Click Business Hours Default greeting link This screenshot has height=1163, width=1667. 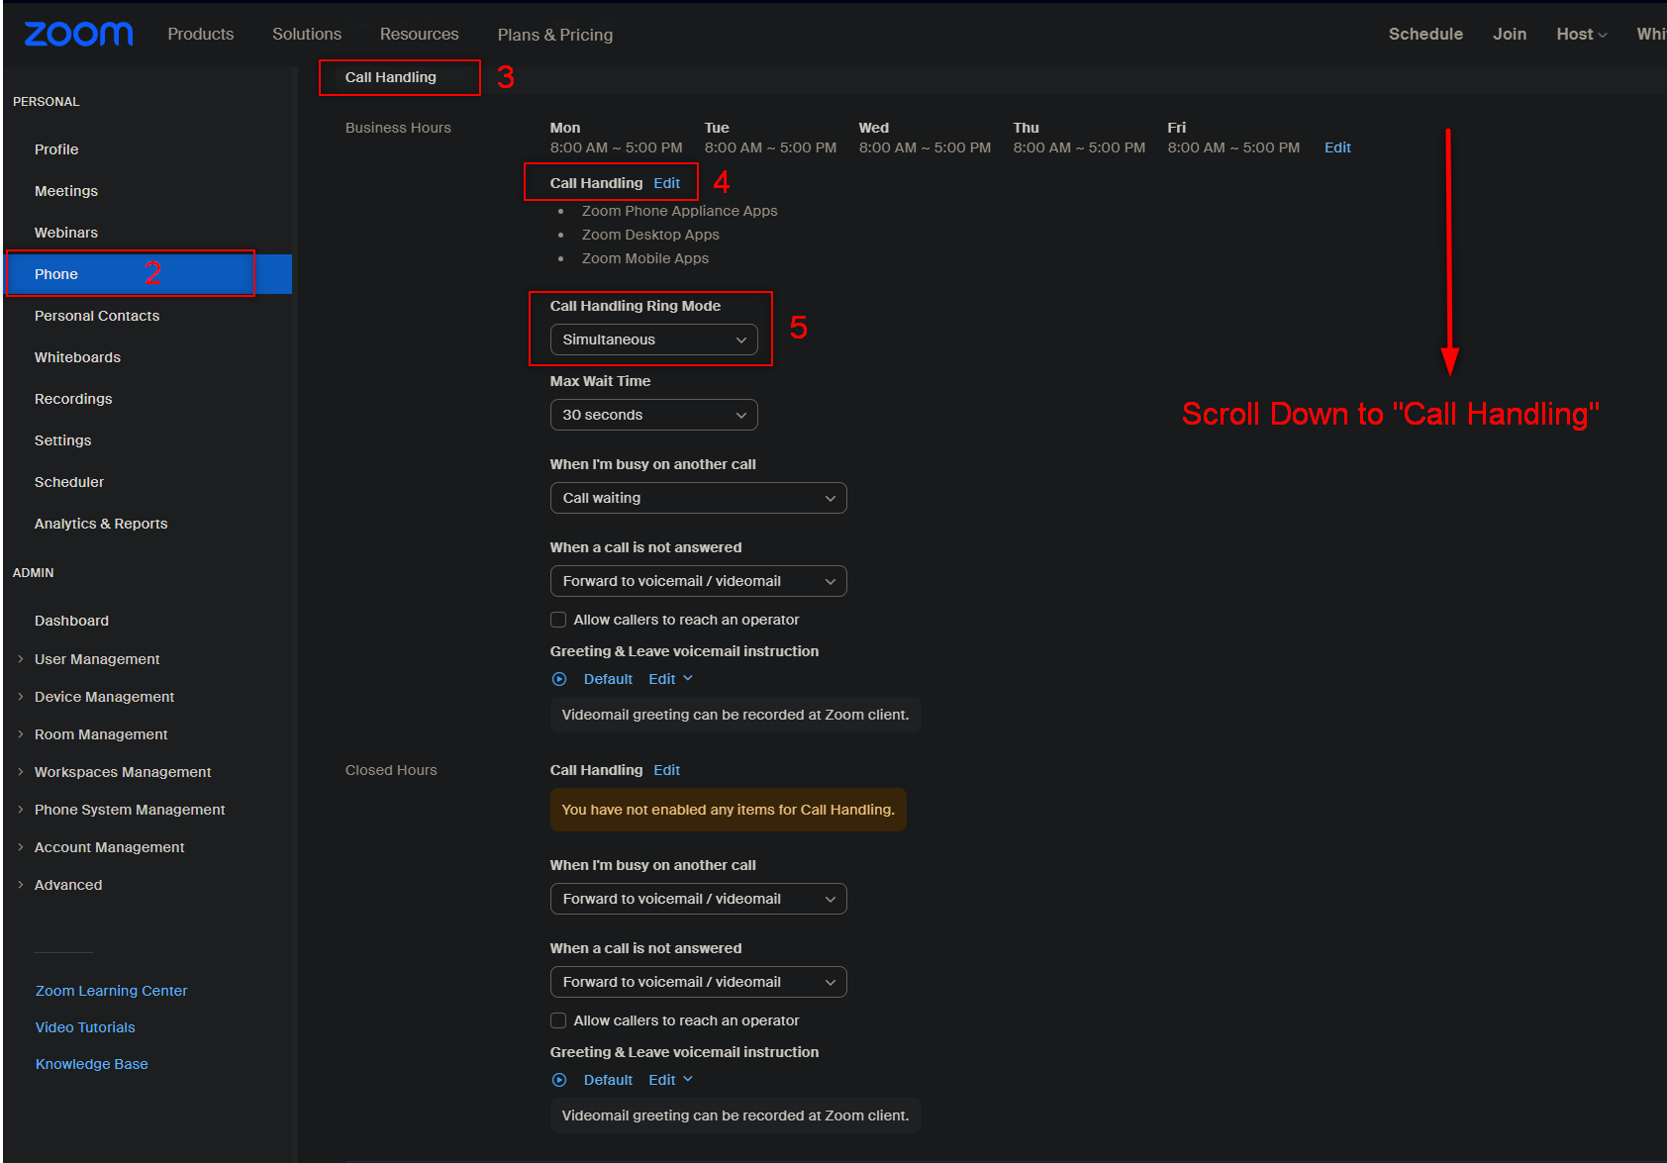608,679
